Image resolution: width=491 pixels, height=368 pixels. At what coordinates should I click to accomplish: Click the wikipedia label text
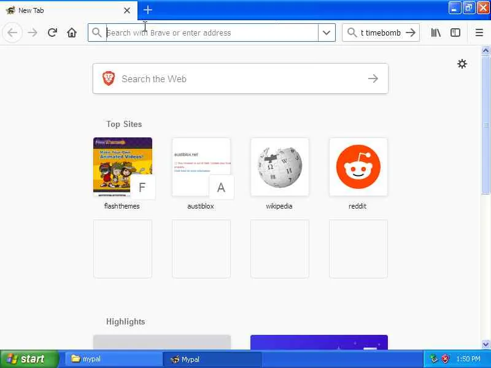point(279,206)
